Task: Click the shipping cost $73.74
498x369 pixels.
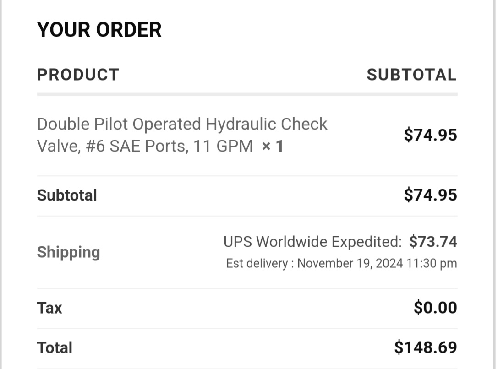Action: click(433, 242)
